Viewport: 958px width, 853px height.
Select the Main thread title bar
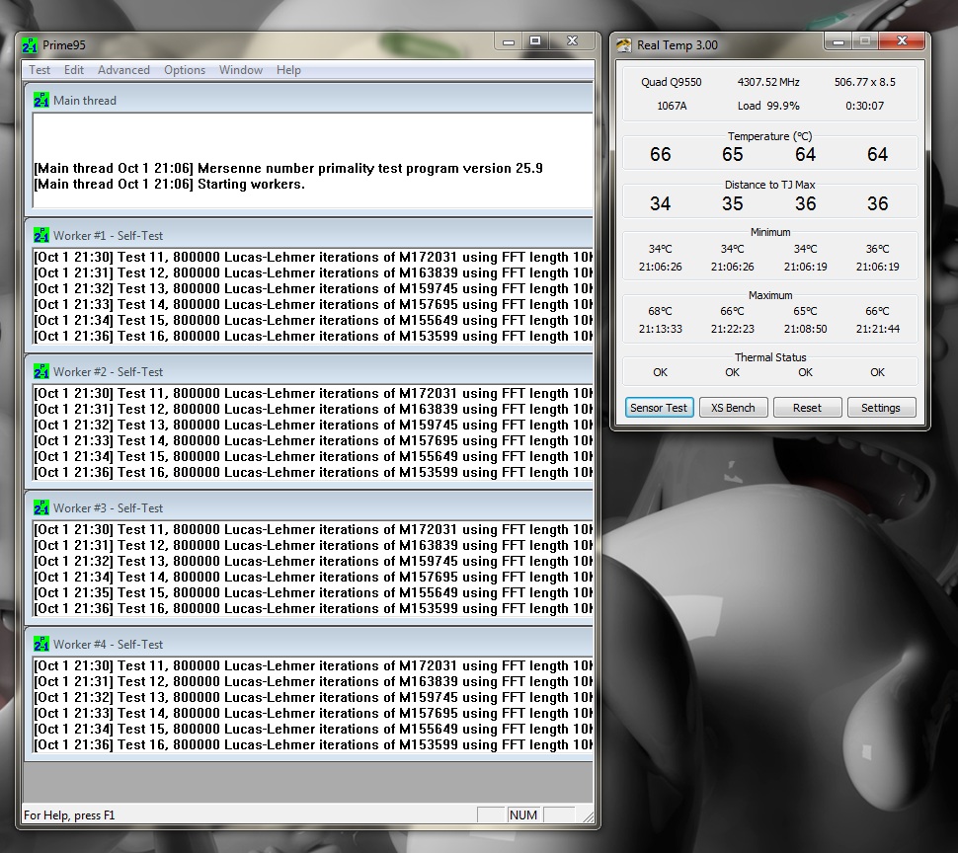311,100
